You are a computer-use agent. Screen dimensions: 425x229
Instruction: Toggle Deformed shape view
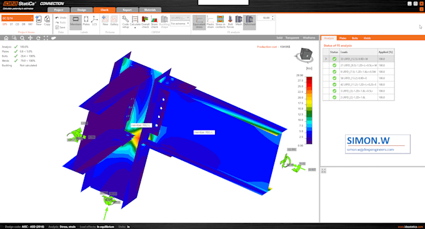coord(249,22)
